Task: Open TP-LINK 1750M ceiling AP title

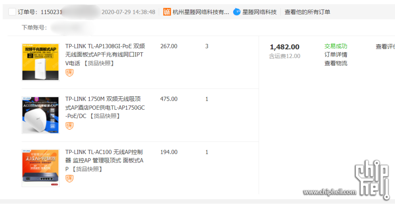Action: [105, 108]
